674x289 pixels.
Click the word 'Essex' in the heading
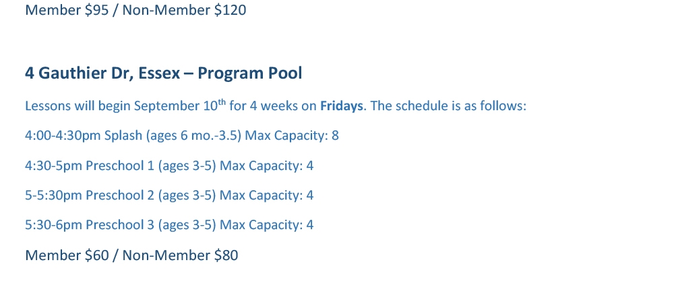tap(159, 73)
